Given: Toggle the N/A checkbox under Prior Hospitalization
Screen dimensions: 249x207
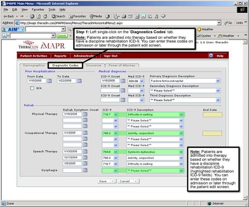Looking at the screenshot, I should coord(32,88).
